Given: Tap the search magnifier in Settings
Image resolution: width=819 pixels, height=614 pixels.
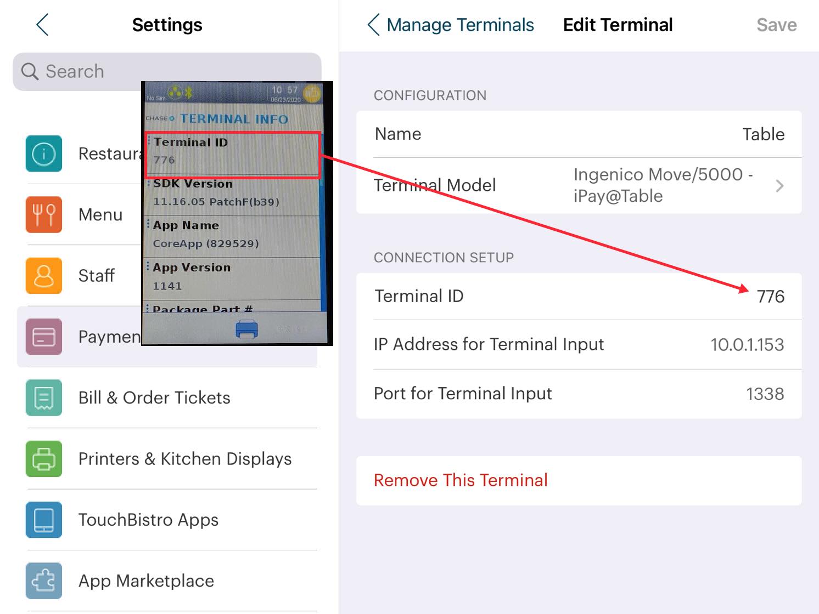Looking at the screenshot, I should pos(29,71).
